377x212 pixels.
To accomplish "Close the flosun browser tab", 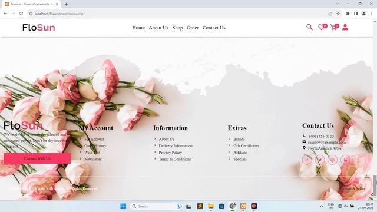I will coord(57,4).
